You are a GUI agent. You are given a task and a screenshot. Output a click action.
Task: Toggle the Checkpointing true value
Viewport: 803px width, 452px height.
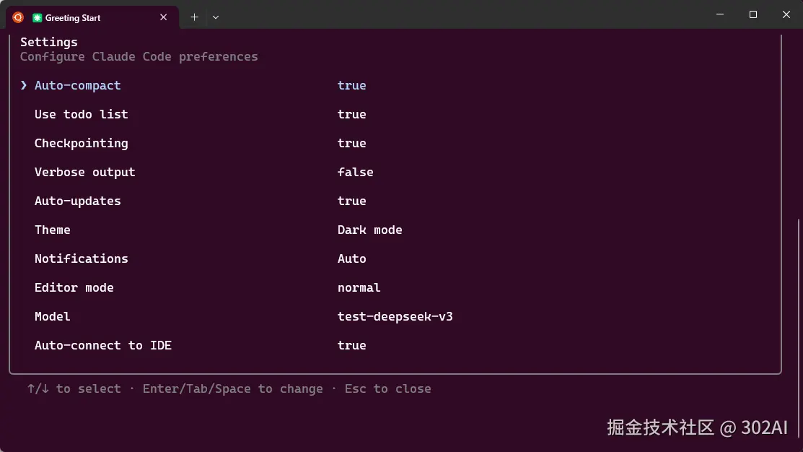click(352, 144)
